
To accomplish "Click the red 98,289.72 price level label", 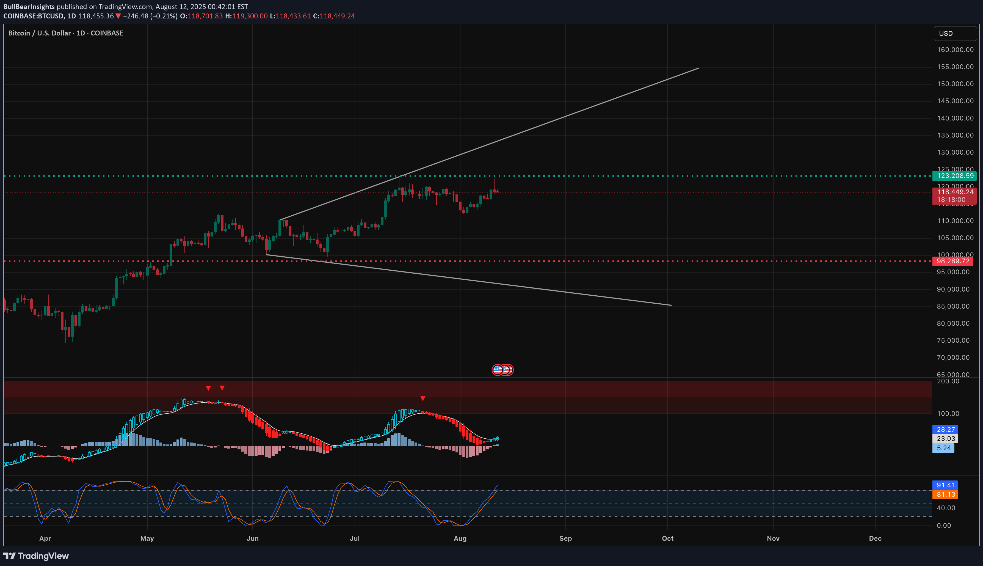I will tap(953, 261).
